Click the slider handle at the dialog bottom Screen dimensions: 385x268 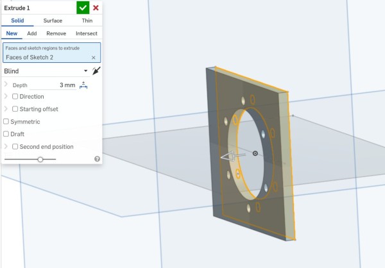[x=40, y=160]
